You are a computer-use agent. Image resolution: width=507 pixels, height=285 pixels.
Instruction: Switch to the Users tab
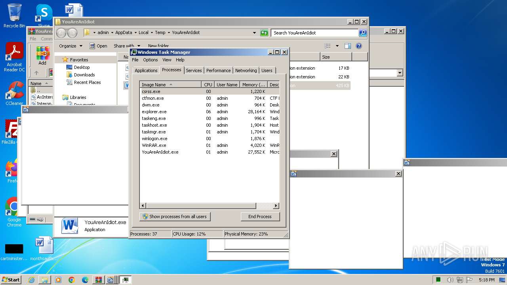[x=267, y=70]
